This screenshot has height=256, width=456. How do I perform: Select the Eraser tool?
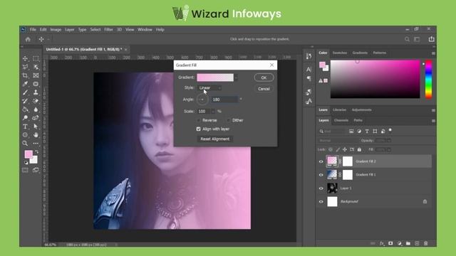tap(36, 101)
